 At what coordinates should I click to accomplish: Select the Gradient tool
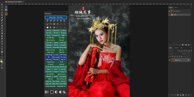2,33
